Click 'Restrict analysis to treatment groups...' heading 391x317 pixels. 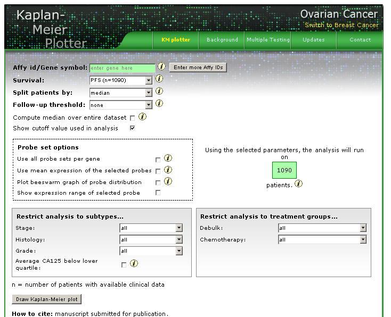269,216
